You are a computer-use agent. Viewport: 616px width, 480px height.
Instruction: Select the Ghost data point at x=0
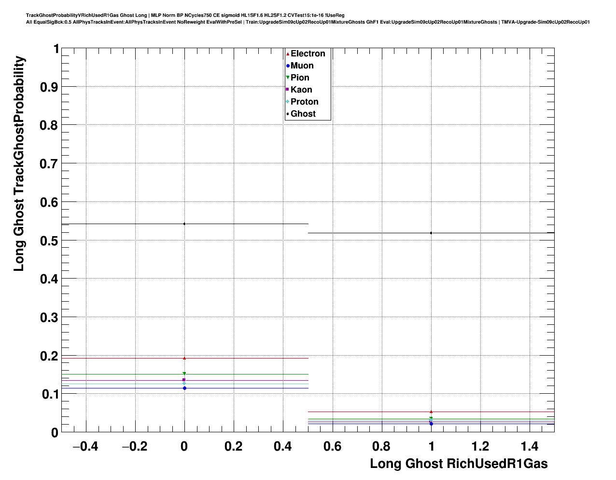(184, 224)
